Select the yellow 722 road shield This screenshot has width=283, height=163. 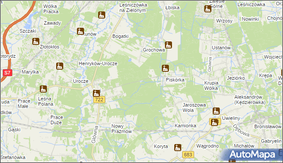point(99,100)
